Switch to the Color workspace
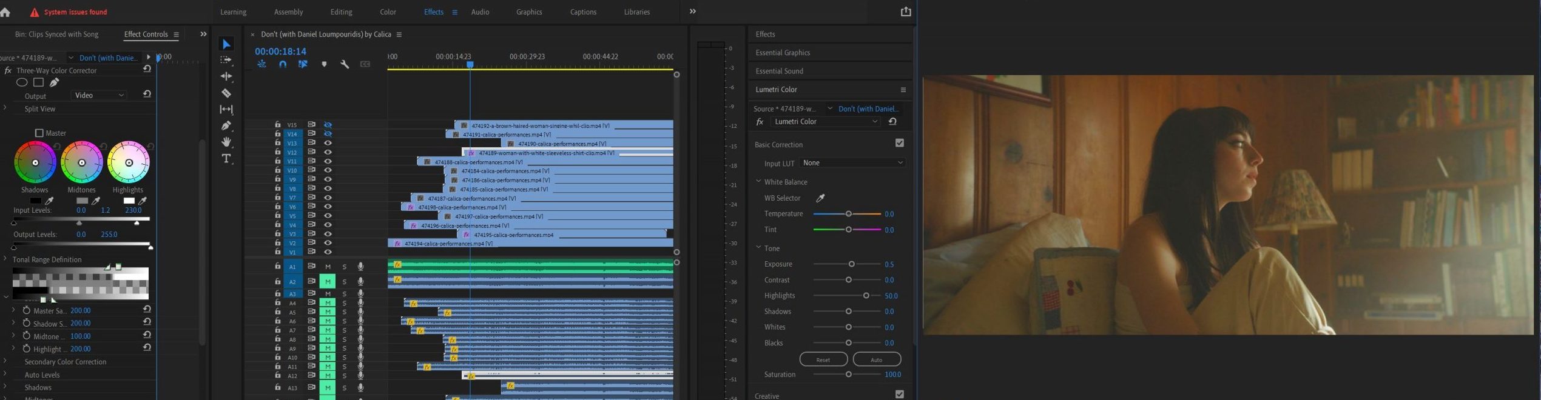This screenshot has width=1541, height=400. click(x=388, y=12)
